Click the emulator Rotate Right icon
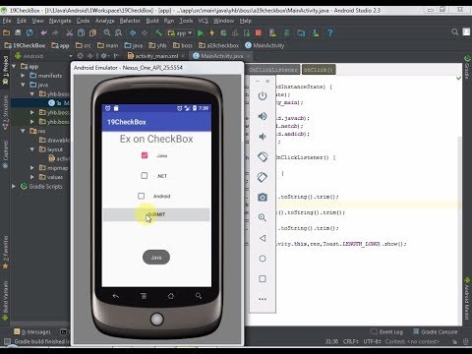 (263, 177)
